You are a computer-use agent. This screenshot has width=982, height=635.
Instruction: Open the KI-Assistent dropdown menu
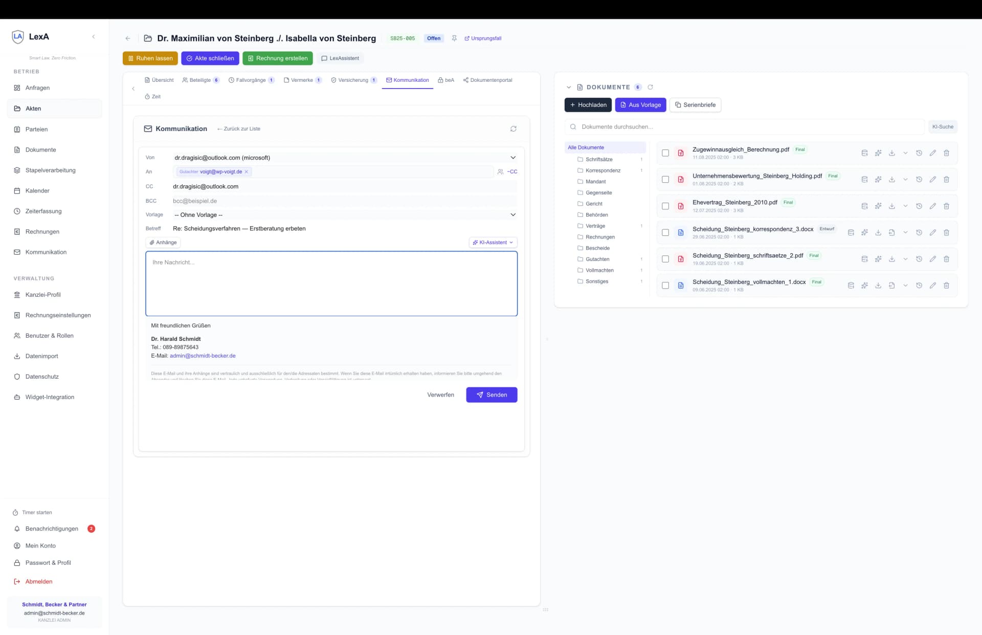493,243
